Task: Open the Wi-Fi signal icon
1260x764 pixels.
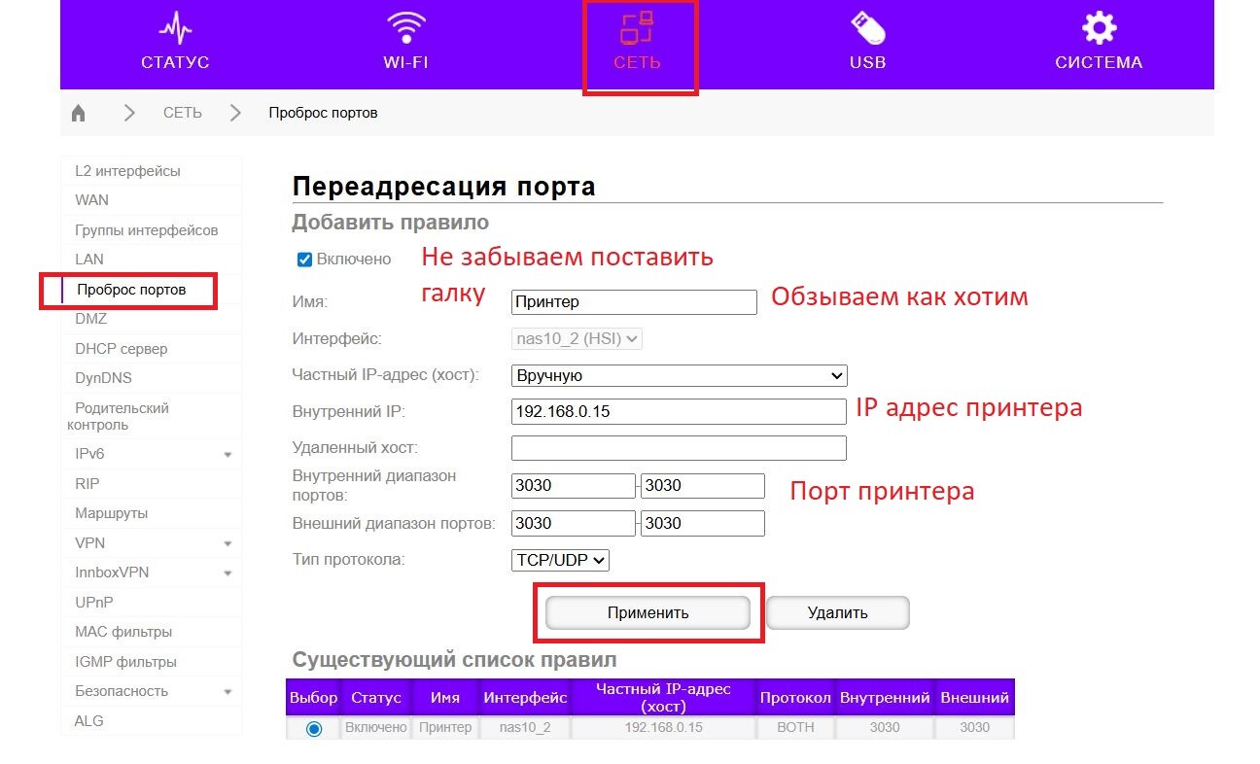Action: [405, 28]
